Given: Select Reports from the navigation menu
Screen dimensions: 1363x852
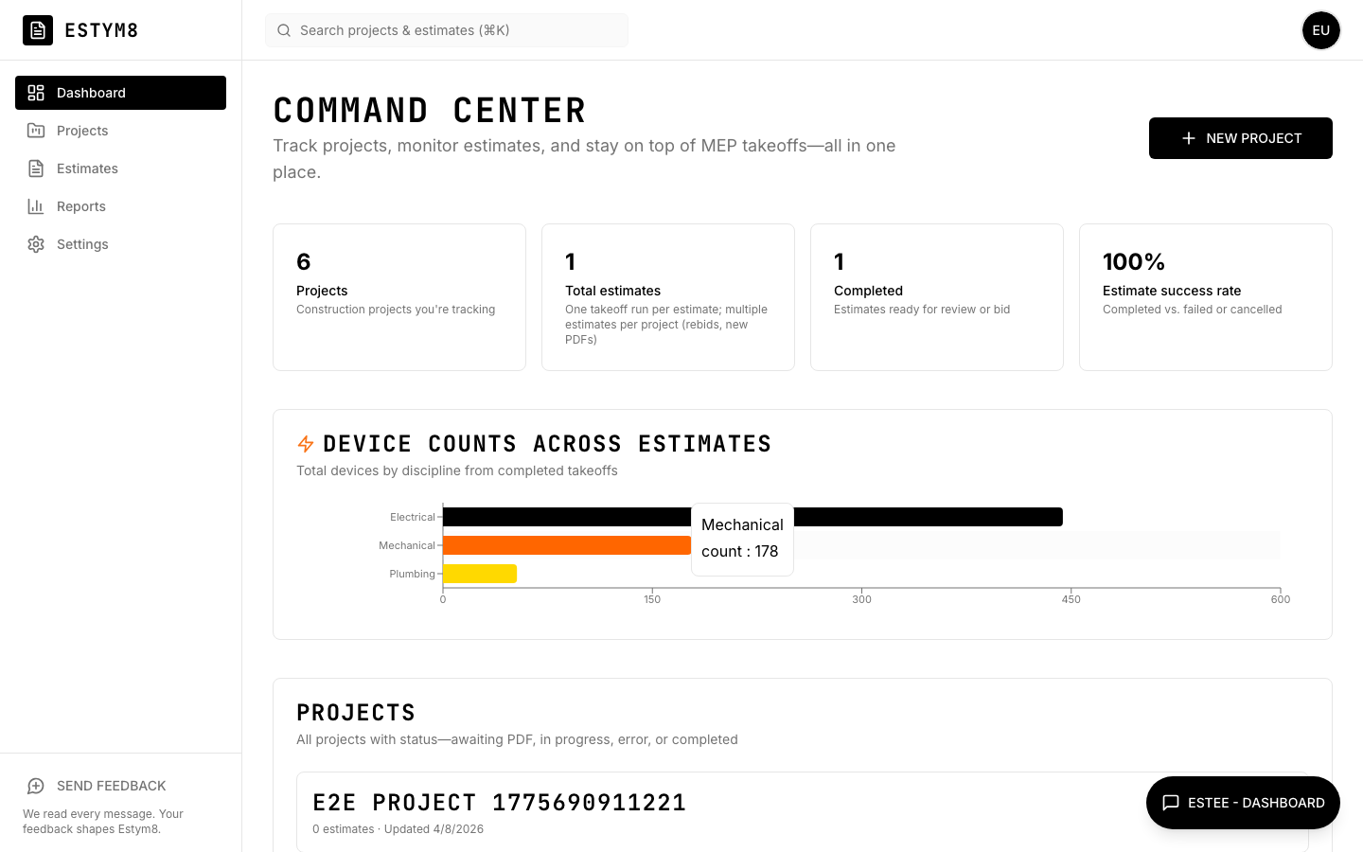Looking at the screenshot, I should click(x=81, y=206).
